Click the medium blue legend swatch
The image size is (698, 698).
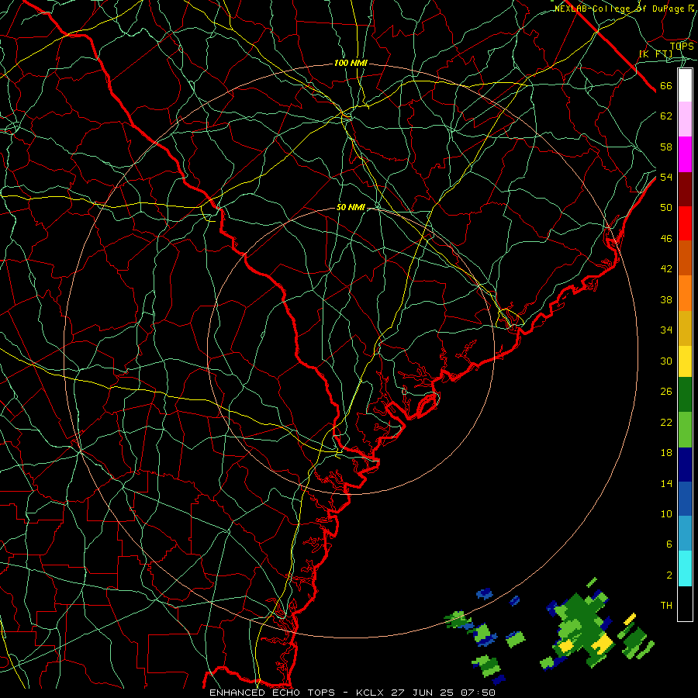click(x=685, y=499)
